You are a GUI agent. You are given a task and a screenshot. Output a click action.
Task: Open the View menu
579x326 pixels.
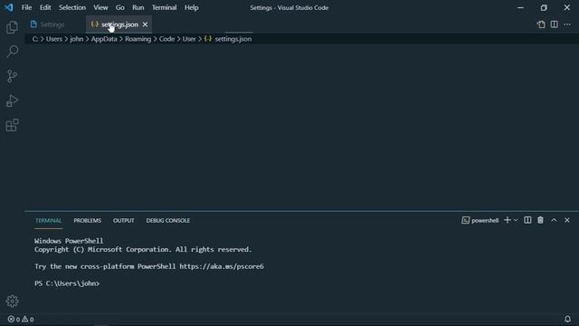100,7
